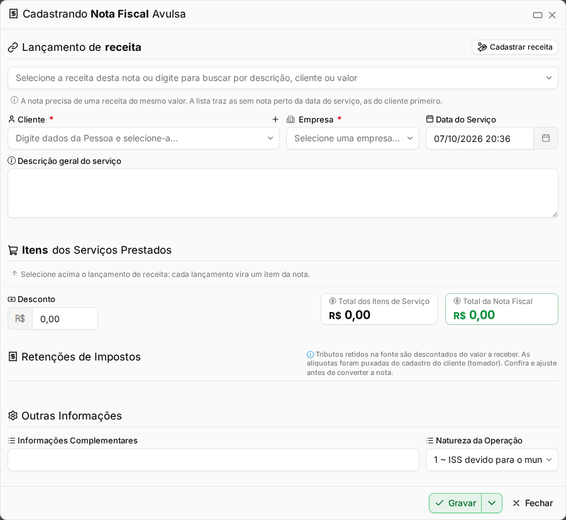Click the Desconto value field
566x520 pixels.
[x=65, y=318]
